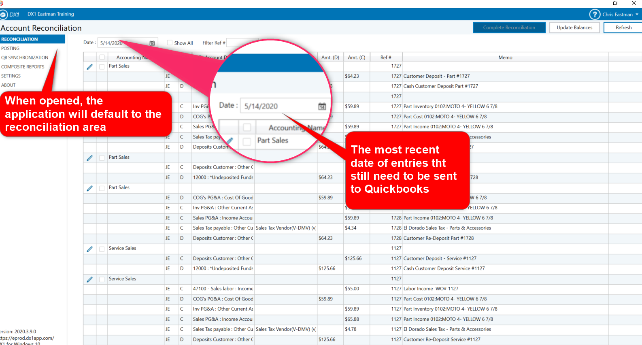Sort by the Memo column header
This screenshot has height=345, width=642.
[505, 57]
